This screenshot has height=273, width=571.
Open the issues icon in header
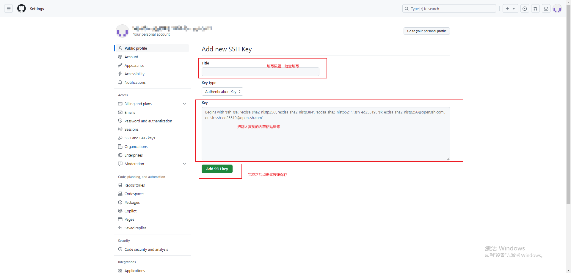[525, 9]
